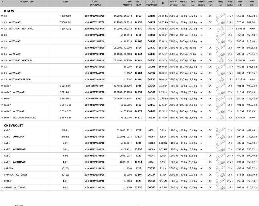Click the bumper removal checkmark in row X 23
The width and height of the screenshot is (259, 206).
tap(201, 181)
